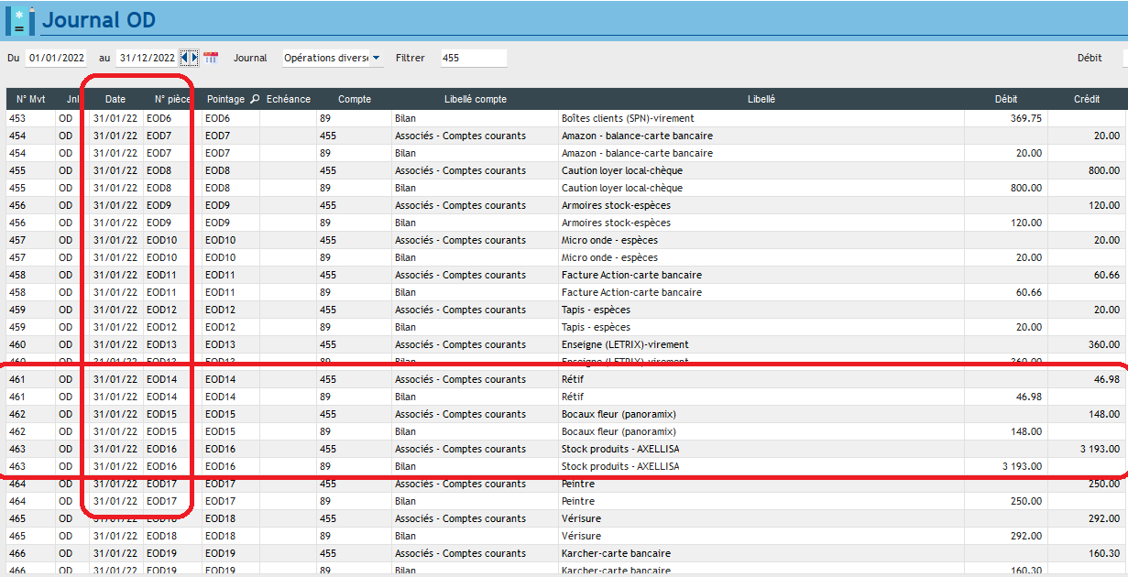This screenshot has width=1128, height=577.
Task: Click the Crédit column header
Action: [1087, 99]
